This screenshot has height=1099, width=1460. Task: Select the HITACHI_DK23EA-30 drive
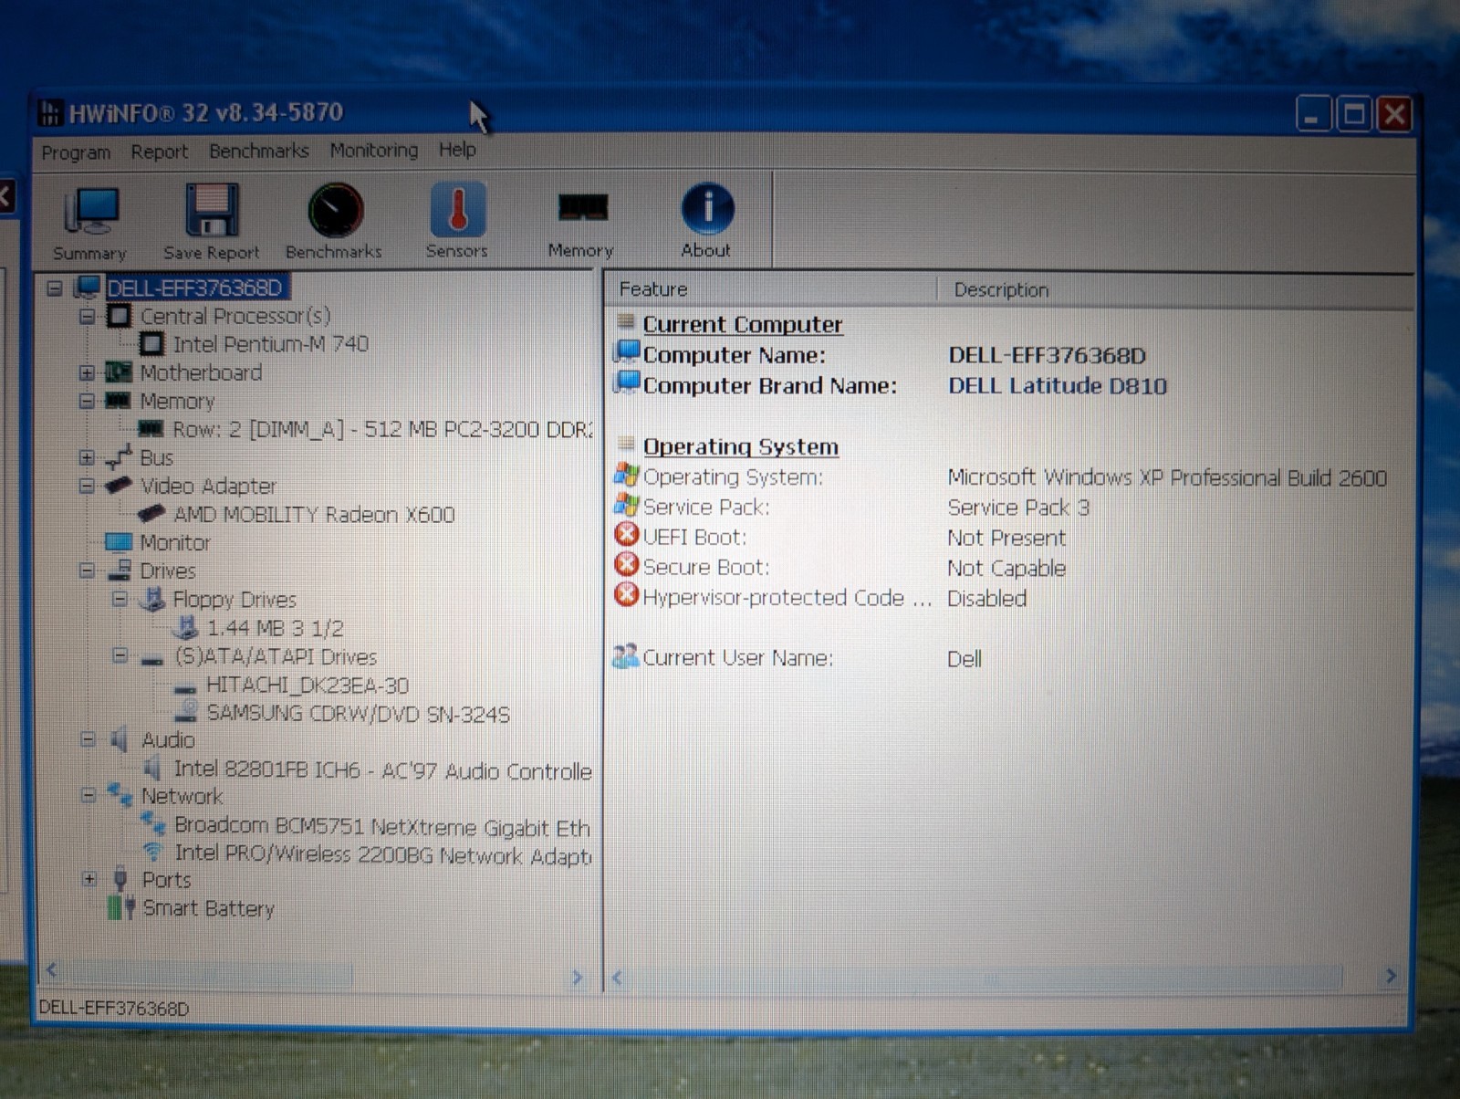pyautogui.click(x=308, y=685)
